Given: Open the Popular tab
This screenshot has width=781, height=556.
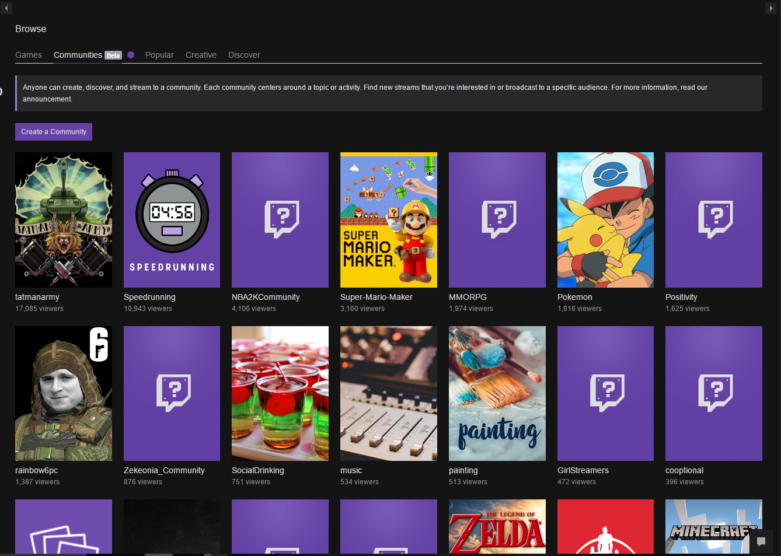Looking at the screenshot, I should pyautogui.click(x=159, y=55).
